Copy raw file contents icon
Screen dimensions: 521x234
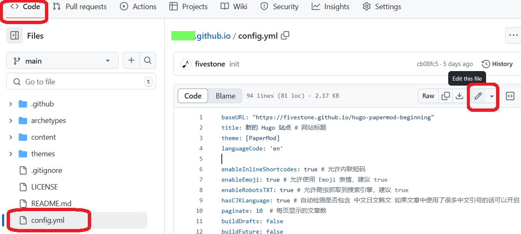tap(446, 96)
